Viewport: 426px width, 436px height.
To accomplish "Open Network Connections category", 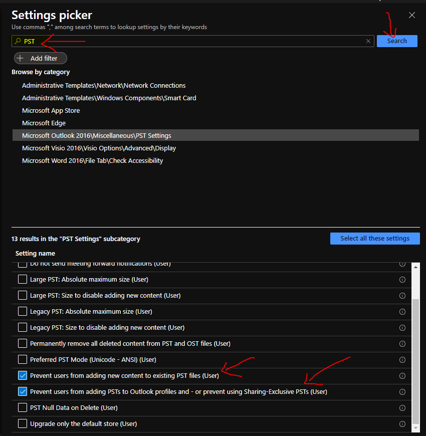I will [104, 85].
